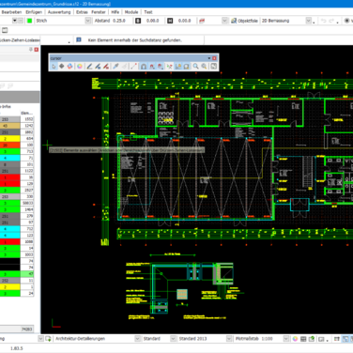Click the H height value field
The height and width of the screenshot is (353, 353).
[185, 21]
